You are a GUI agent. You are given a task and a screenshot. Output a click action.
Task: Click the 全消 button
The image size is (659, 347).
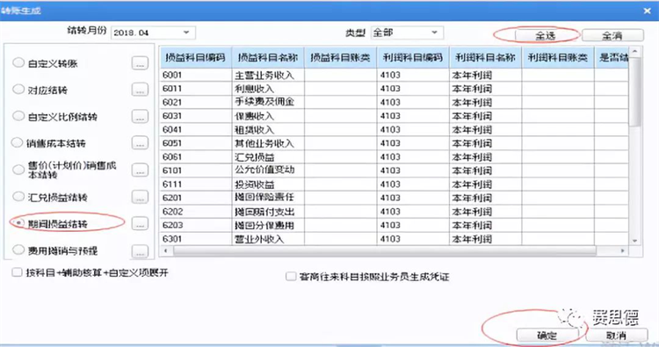[612, 36]
